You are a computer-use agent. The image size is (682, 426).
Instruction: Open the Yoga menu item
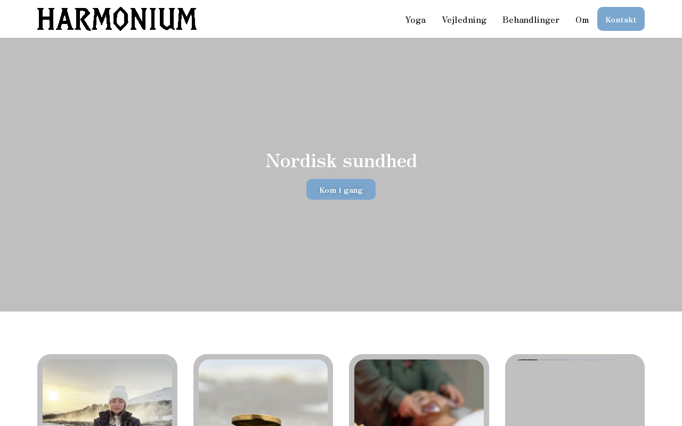(415, 20)
